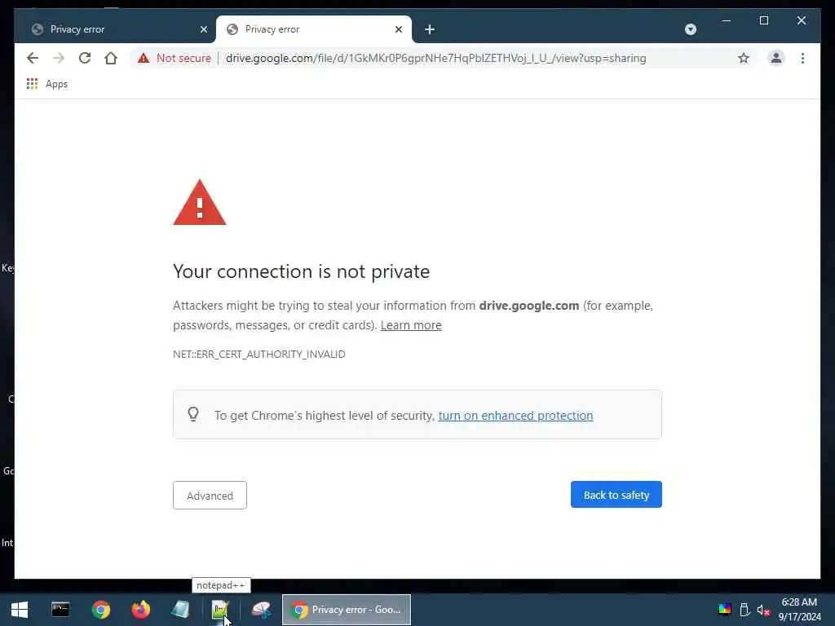
Task: Click the colorful display tray icon
Action: (x=725, y=610)
